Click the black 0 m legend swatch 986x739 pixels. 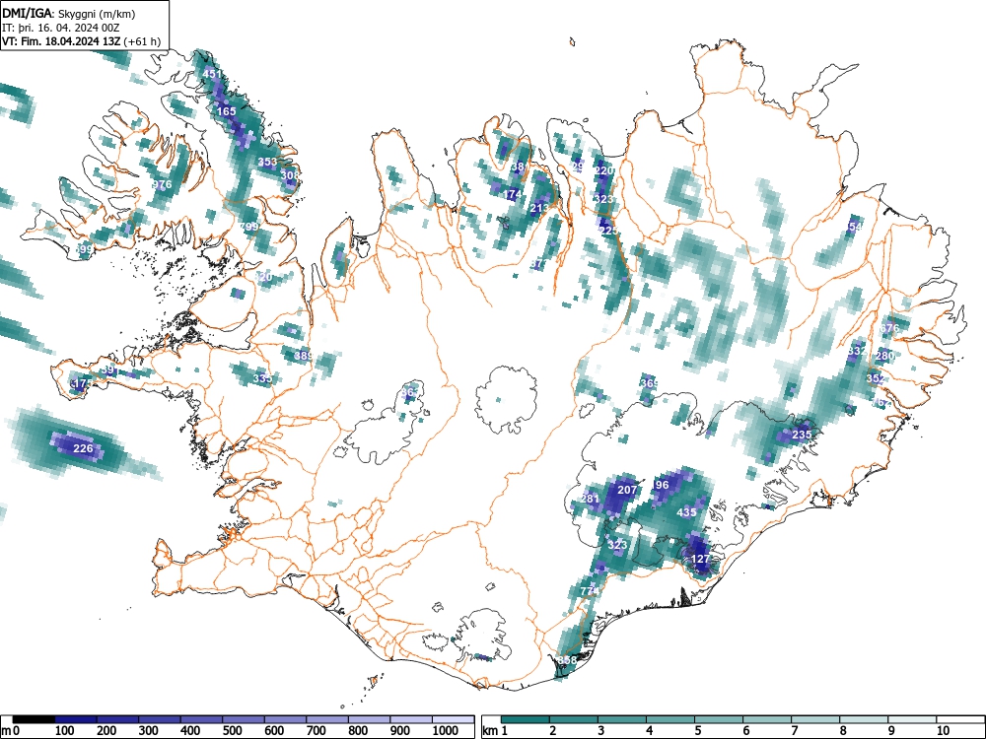[x=34, y=719]
